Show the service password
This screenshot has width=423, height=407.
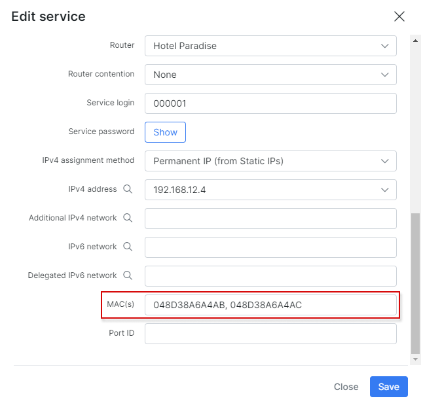click(165, 132)
